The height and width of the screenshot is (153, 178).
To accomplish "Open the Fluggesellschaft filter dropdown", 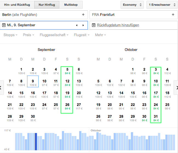I will [54, 35].
